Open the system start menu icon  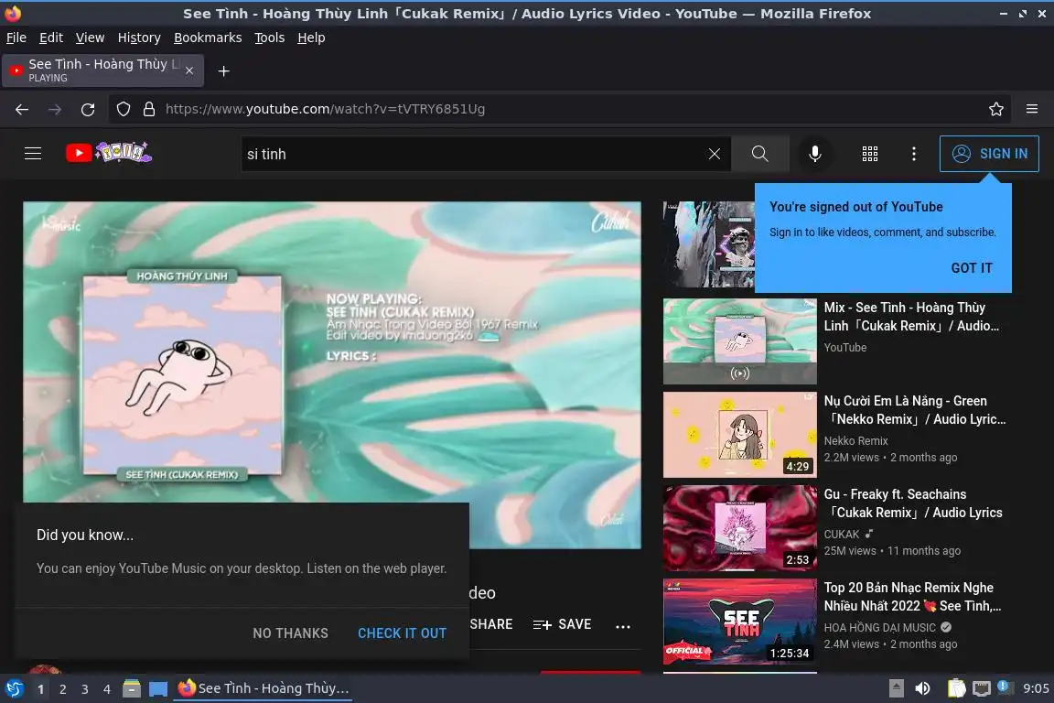pyautogui.click(x=15, y=688)
